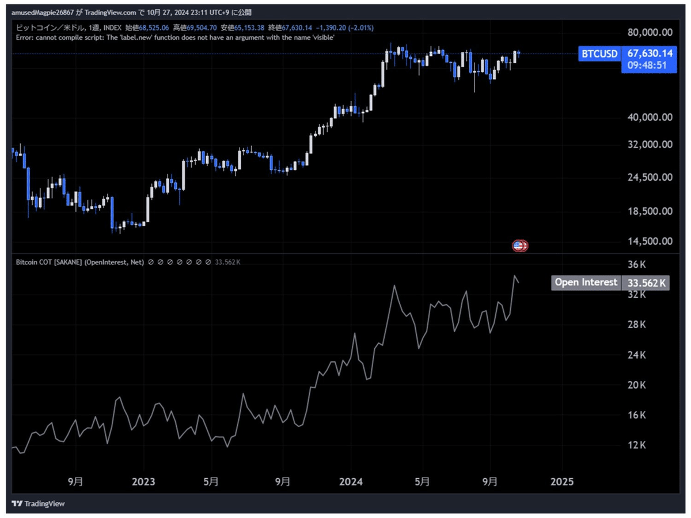Click the 32,000.00 price axis label

[x=649, y=144]
